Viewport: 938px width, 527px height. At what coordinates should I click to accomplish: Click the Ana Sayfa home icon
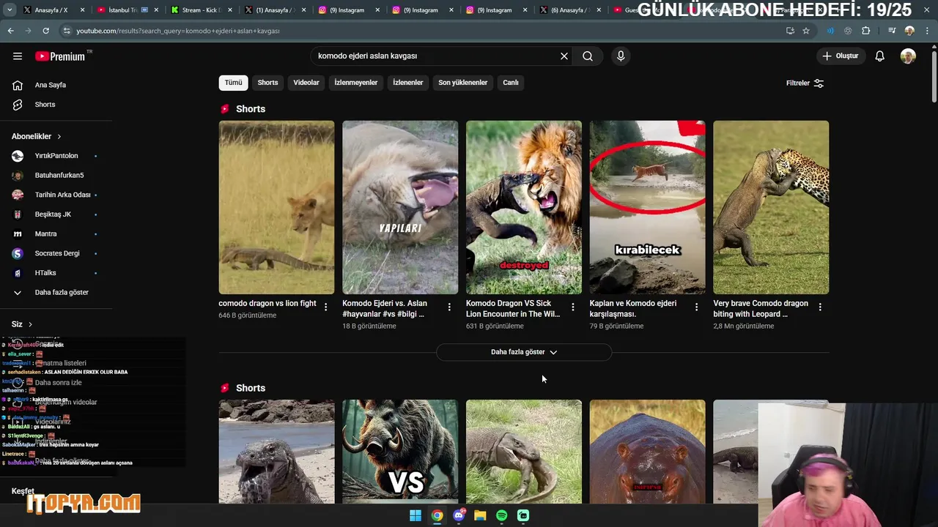tap(18, 85)
